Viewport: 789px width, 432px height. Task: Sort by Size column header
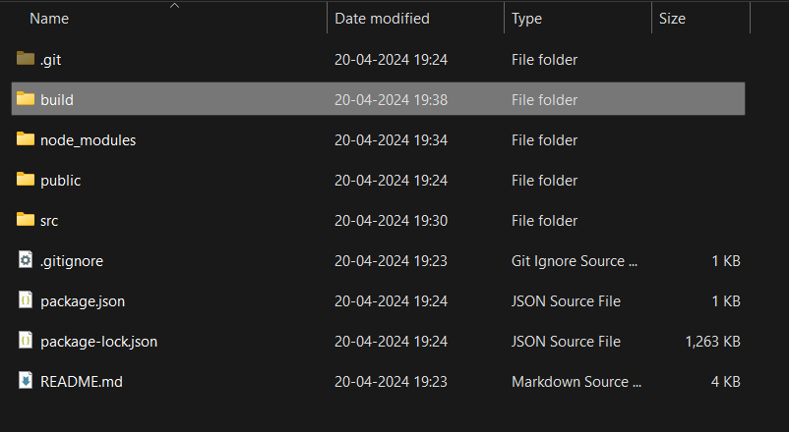click(x=672, y=19)
